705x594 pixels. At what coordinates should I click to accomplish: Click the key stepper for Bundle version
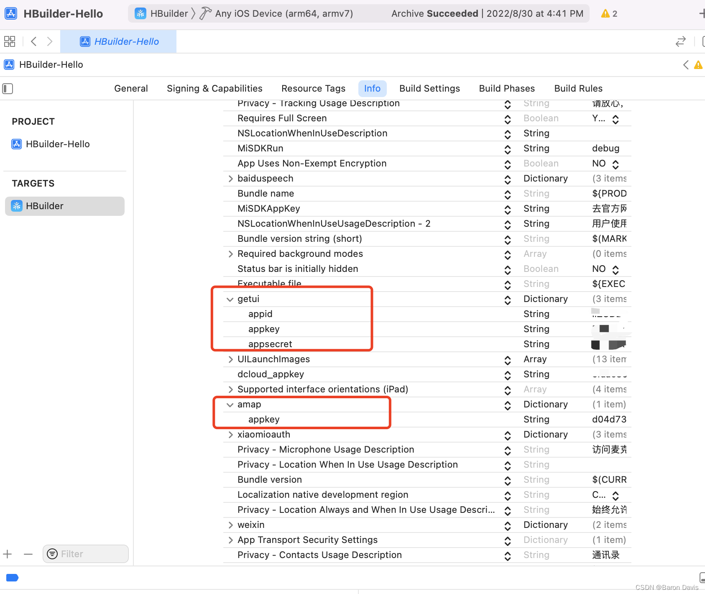coord(508,481)
